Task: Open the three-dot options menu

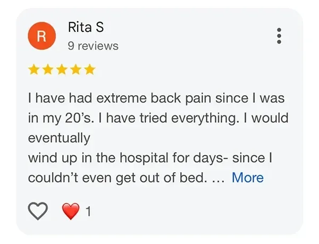Action: pyautogui.click(x=279, y=36)
